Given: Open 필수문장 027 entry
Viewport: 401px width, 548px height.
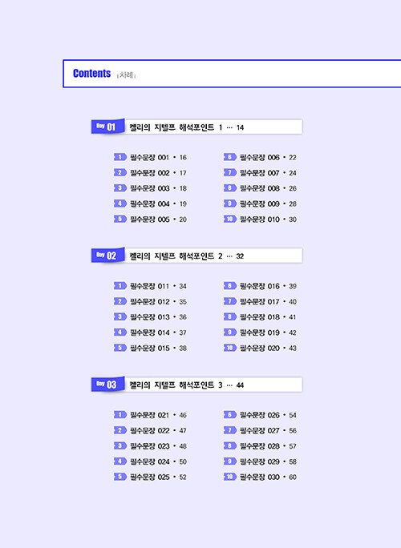Looking at the screenshot, I should pyautogui.click(x=268, y=430).
